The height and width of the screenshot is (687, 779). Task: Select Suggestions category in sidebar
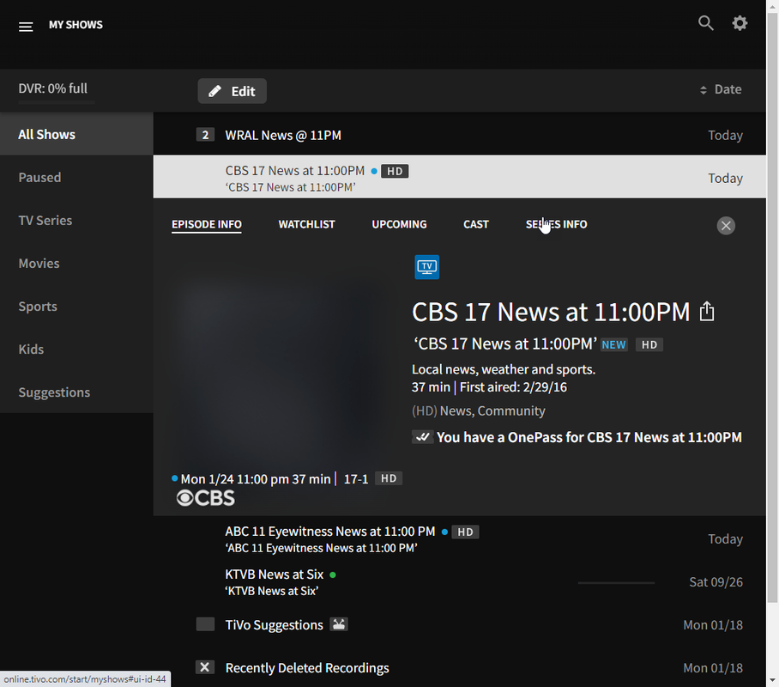point(76,392)
